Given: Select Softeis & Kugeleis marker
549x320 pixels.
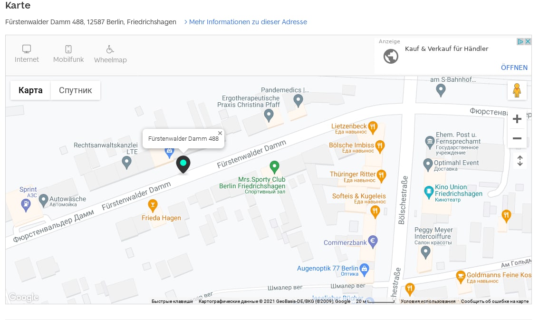Looking at the screenshot, I should [x=375, y=212].
